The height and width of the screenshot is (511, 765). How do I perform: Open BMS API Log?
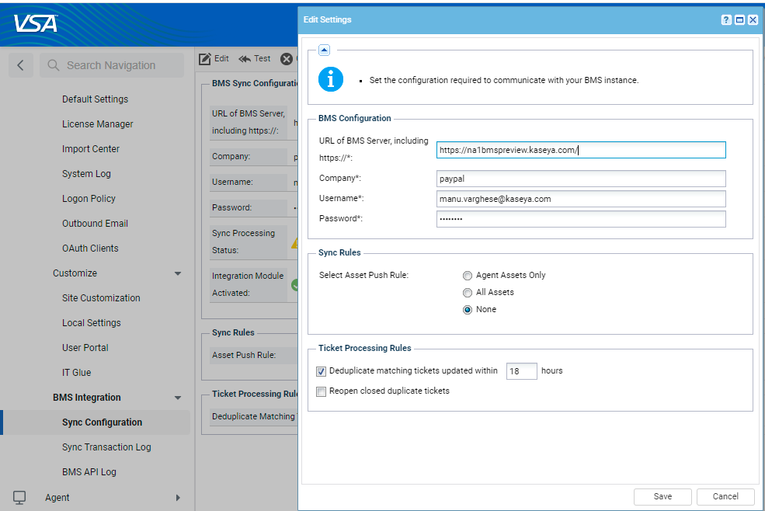point(89,472)
